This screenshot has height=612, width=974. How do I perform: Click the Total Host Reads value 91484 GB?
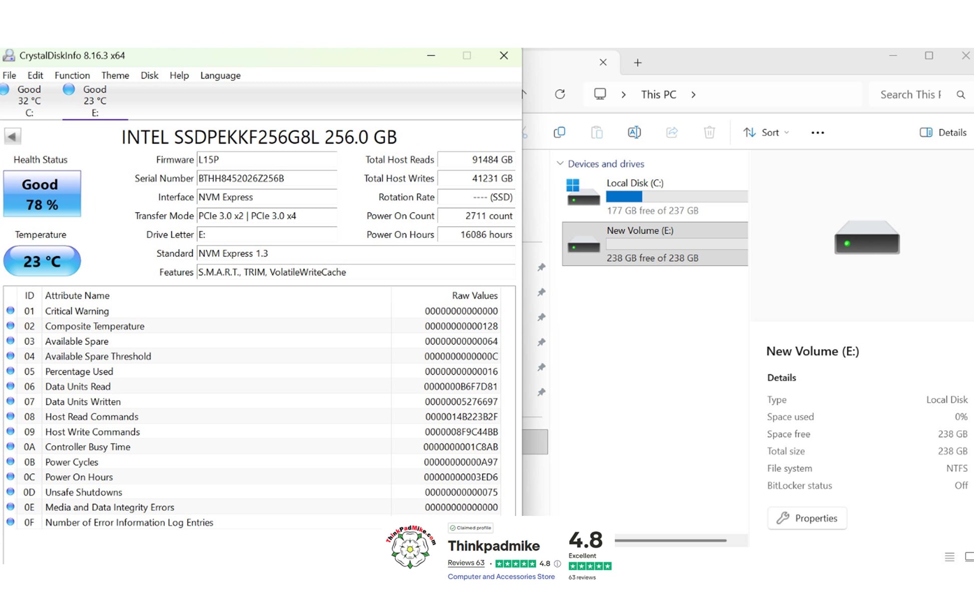476,160
